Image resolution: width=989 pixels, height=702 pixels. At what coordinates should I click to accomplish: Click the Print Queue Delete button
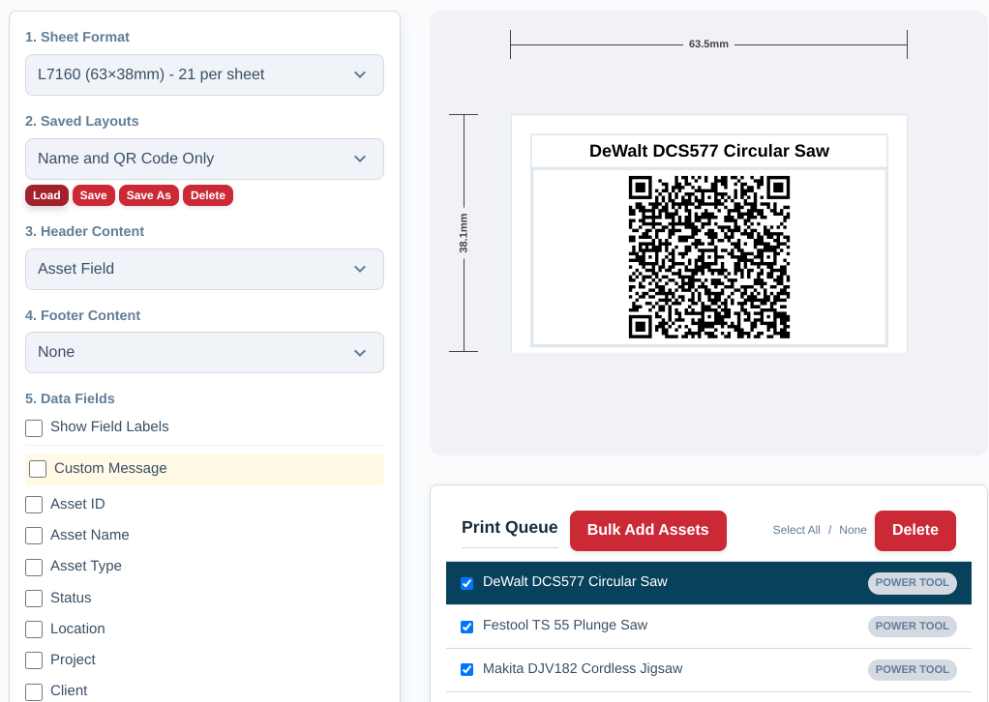pyautogui.click(x=915, y=531)
